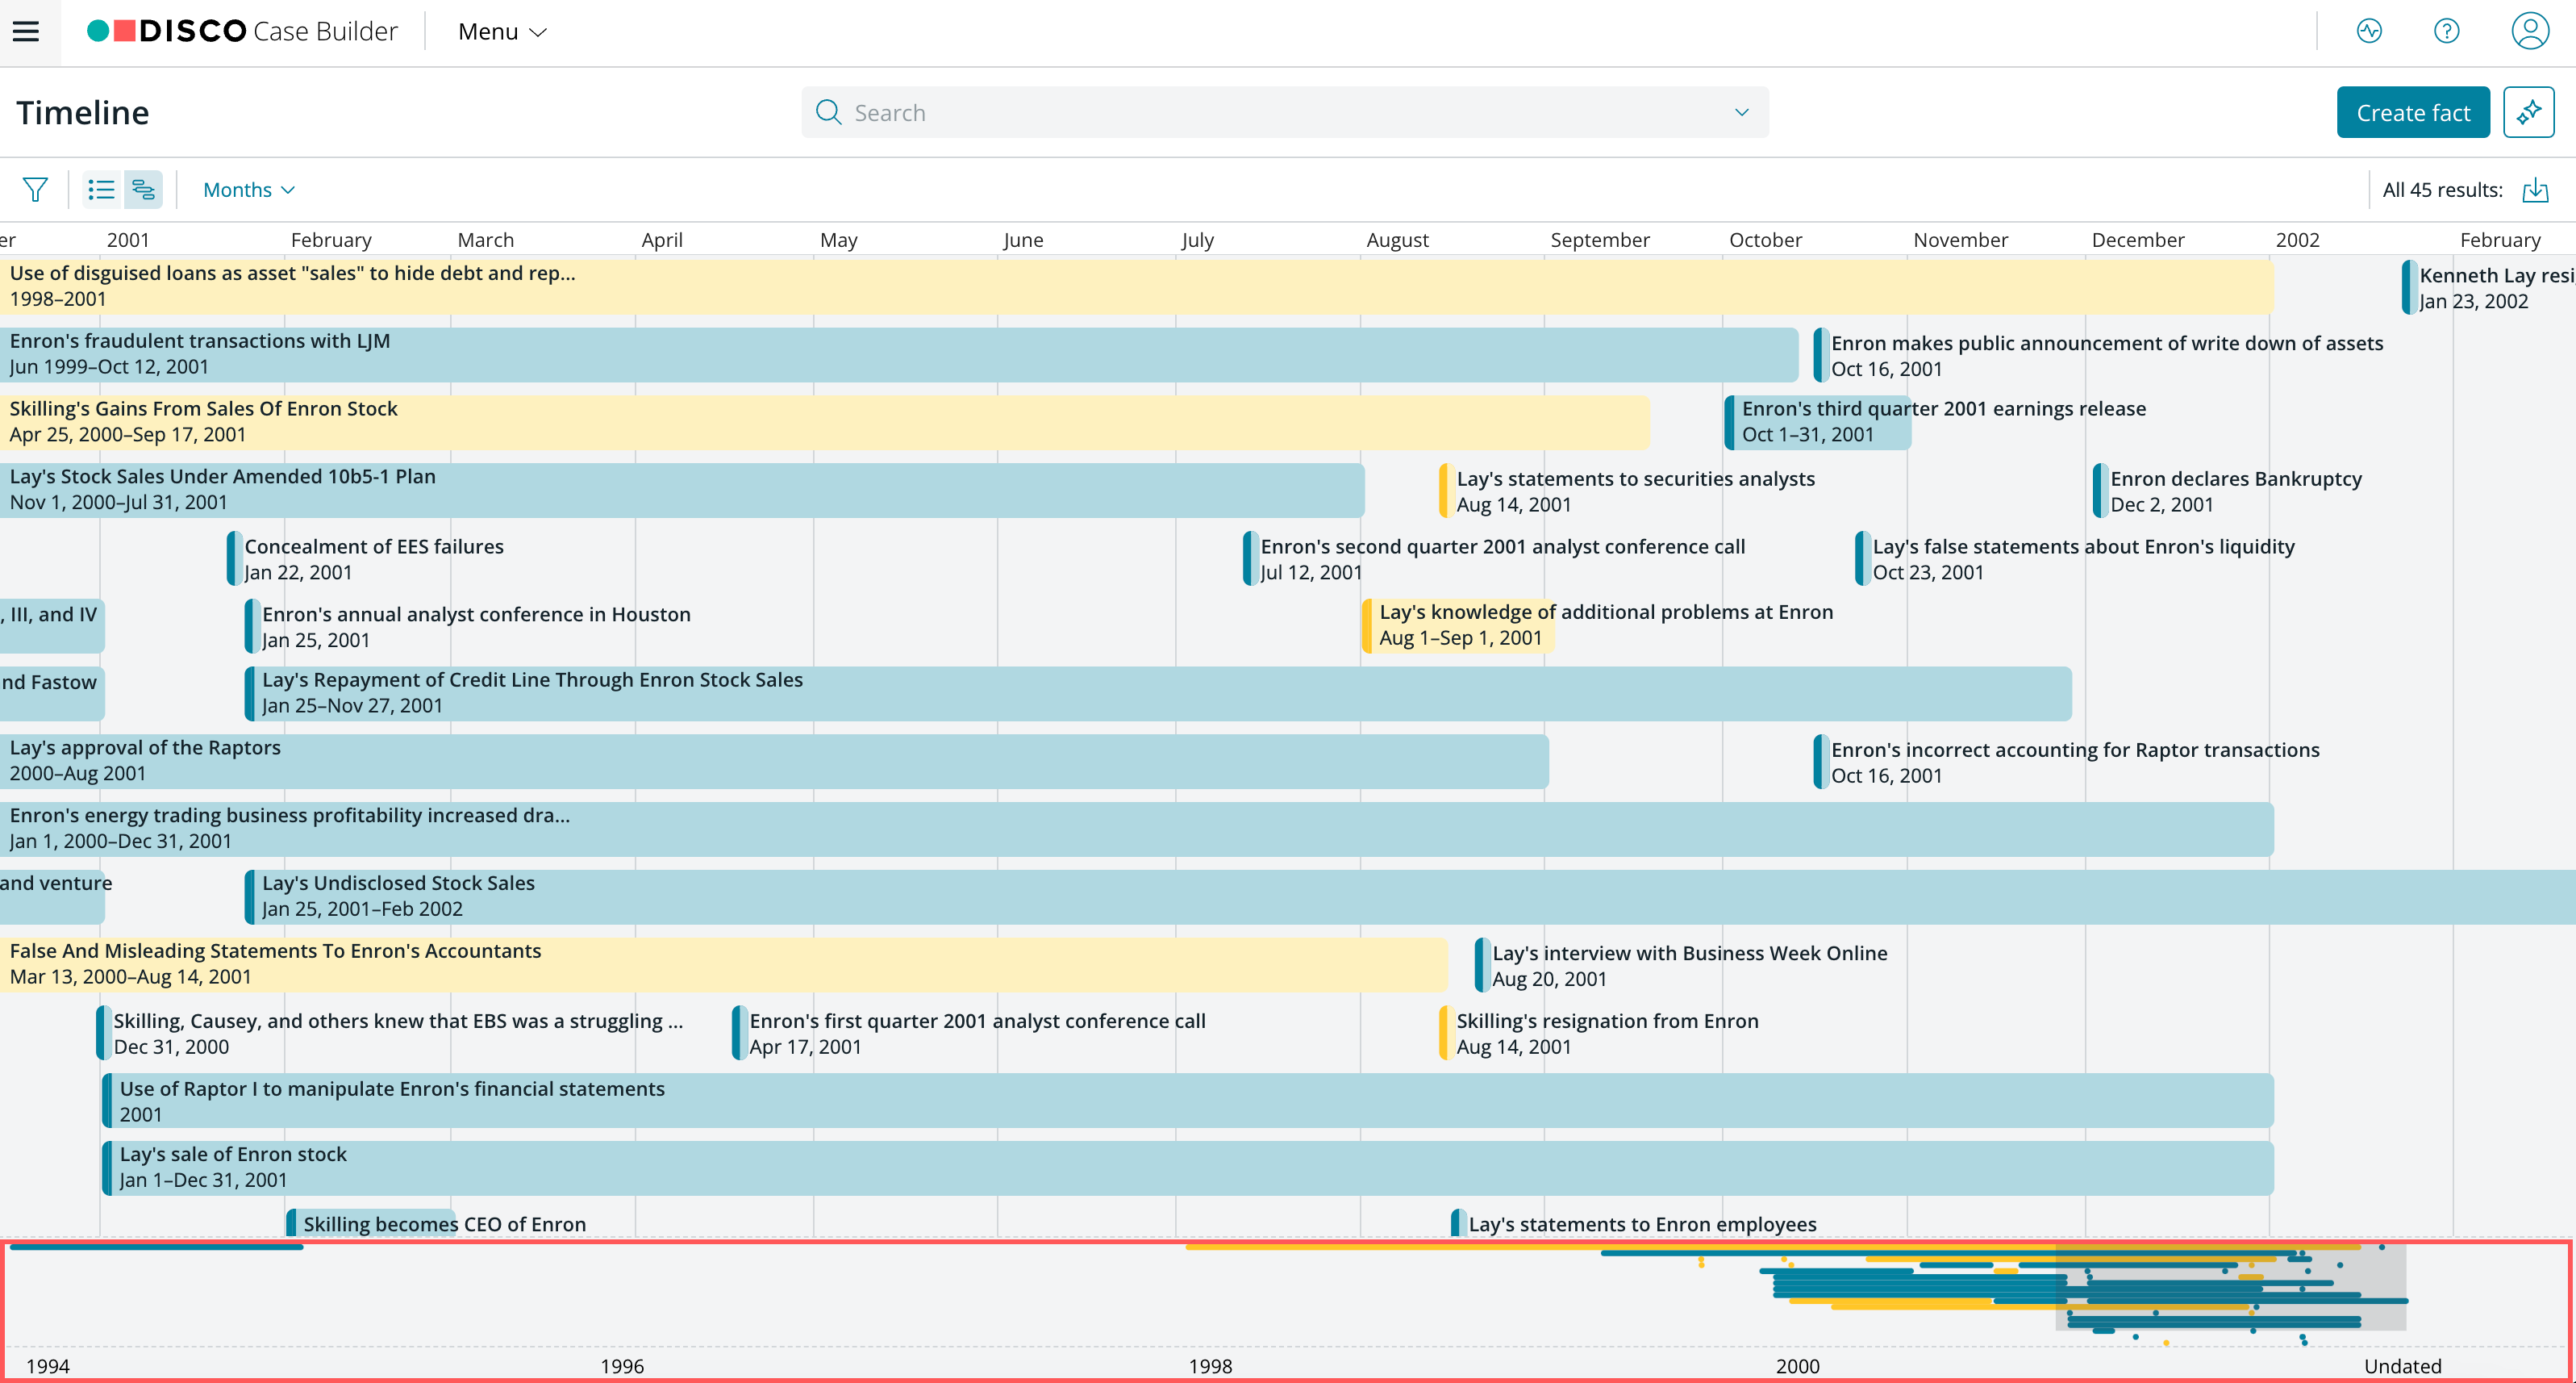Open the help question mark icon
This screenshot has height=1383, width=2576.
(2447, 32)
